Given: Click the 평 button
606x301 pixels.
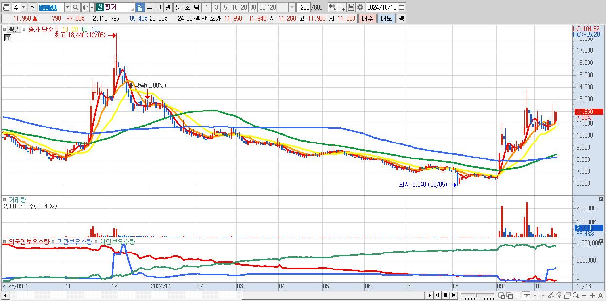Looking at the screenshot, I should [401, 18].
